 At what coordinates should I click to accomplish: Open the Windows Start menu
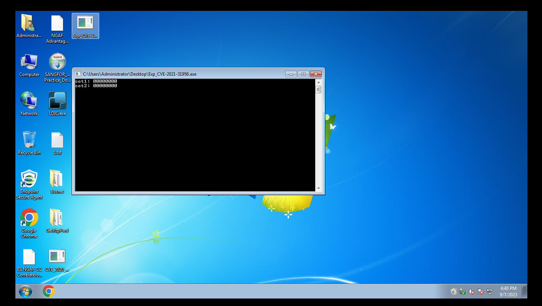pos(25,291)
